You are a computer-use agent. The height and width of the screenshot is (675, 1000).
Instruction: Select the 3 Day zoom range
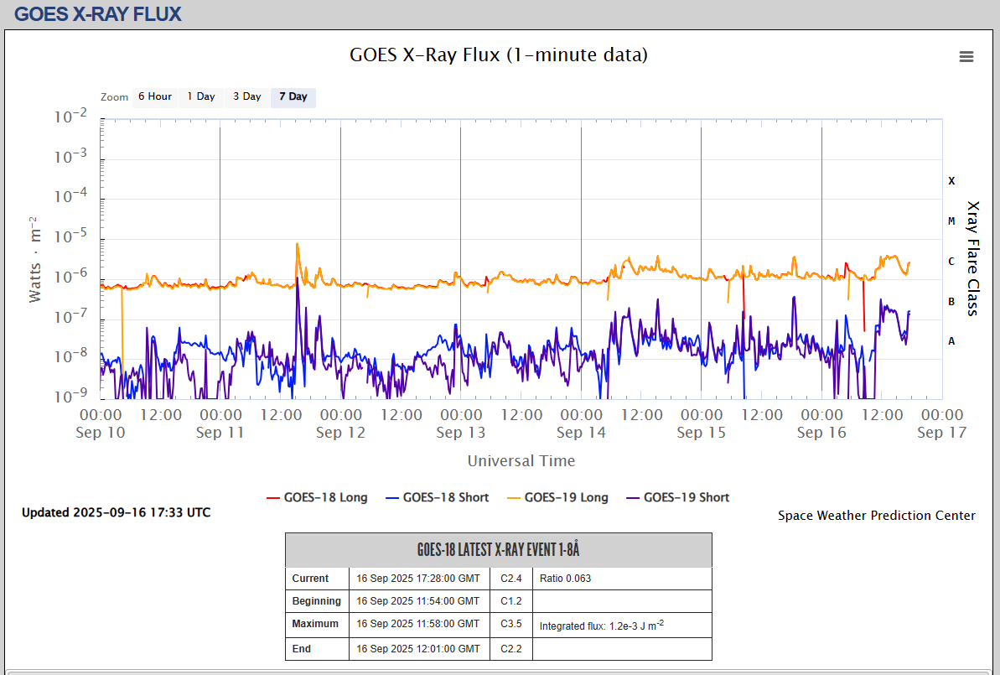point(246,97)
